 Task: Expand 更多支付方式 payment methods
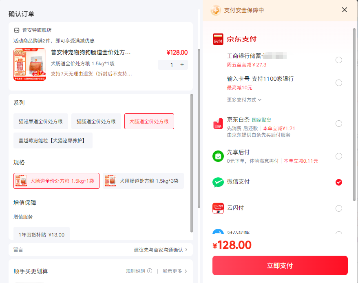[x=244, y=100]
